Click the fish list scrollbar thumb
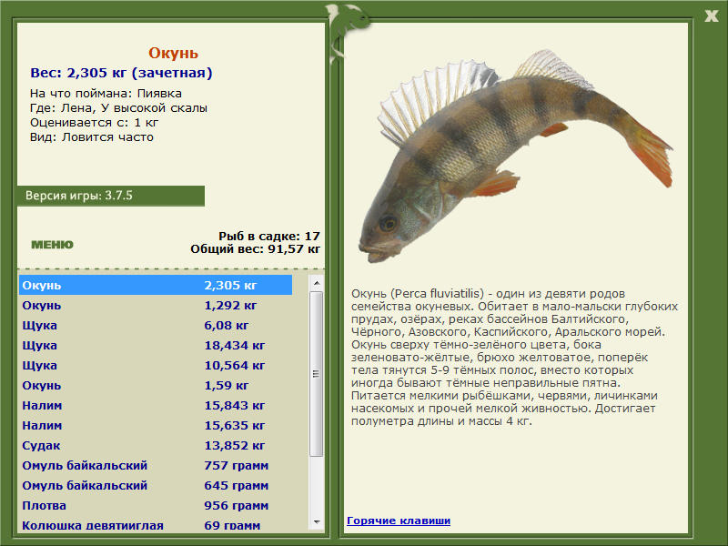This screenshot has width=728, height=546. click(317, 374)
